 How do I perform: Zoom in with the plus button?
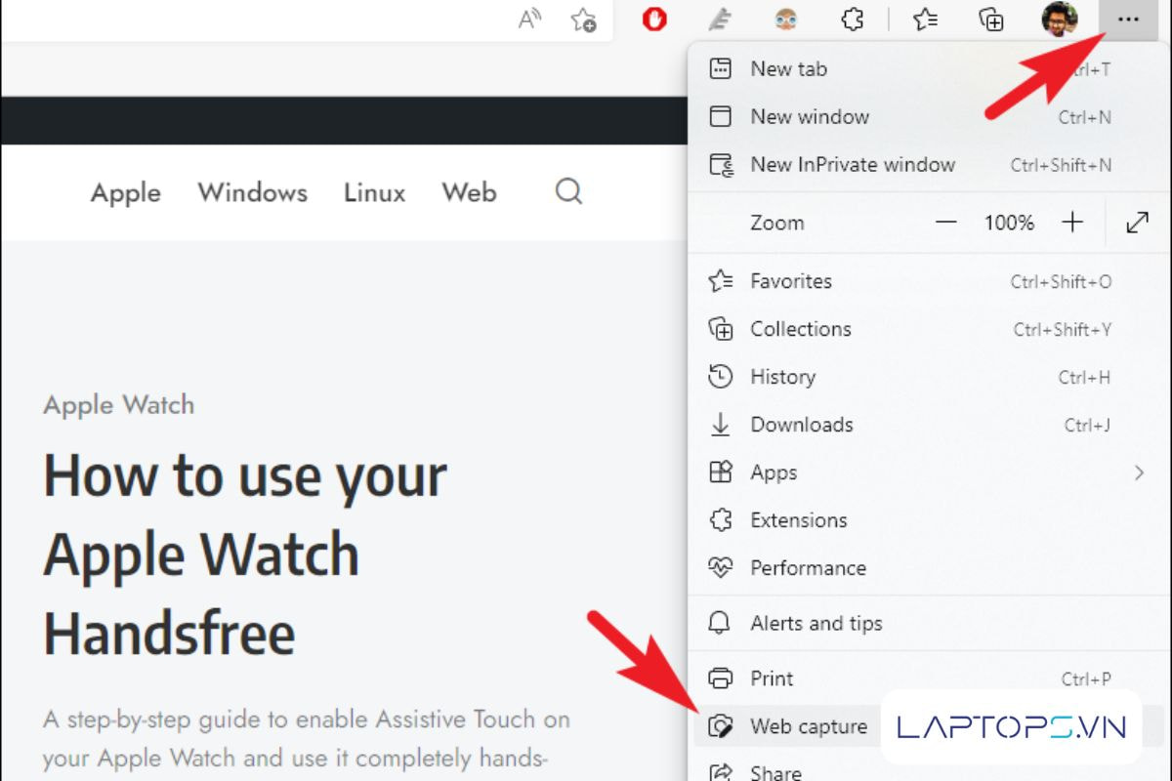click(1072, 223)
